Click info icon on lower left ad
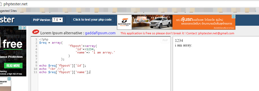Viewport: 259px width, 91px height. [9, 79]
